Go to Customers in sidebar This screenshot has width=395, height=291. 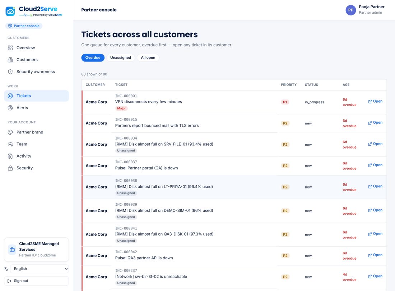[37, 60]
